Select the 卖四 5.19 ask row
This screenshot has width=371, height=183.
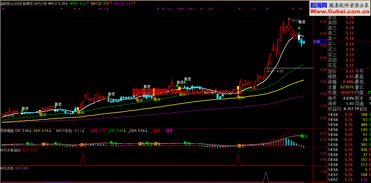(349, 23)
